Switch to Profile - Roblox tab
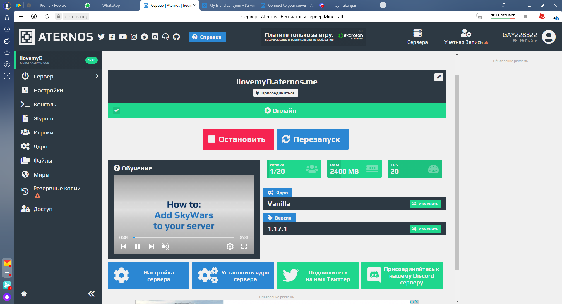This screenshot has height=304, width=562. (53, 5)
